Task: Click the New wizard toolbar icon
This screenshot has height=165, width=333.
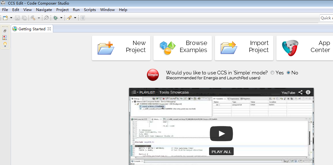Action: (5, 18)
